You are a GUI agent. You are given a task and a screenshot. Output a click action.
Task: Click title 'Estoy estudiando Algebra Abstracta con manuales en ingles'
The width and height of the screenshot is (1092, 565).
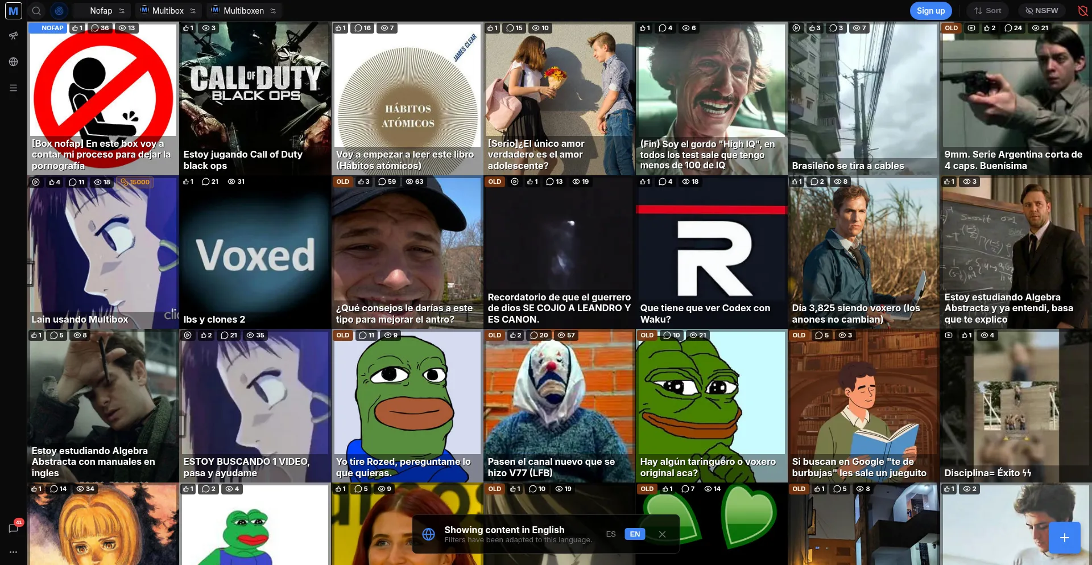93,462
